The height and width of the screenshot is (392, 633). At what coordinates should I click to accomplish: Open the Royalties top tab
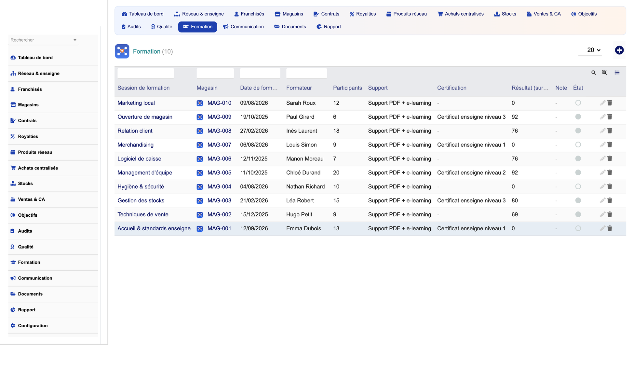coord(363,14)
